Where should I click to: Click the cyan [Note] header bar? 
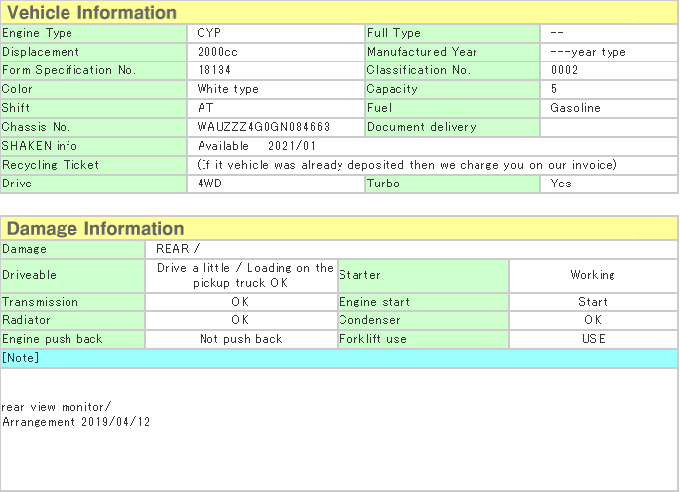(338, 358)
